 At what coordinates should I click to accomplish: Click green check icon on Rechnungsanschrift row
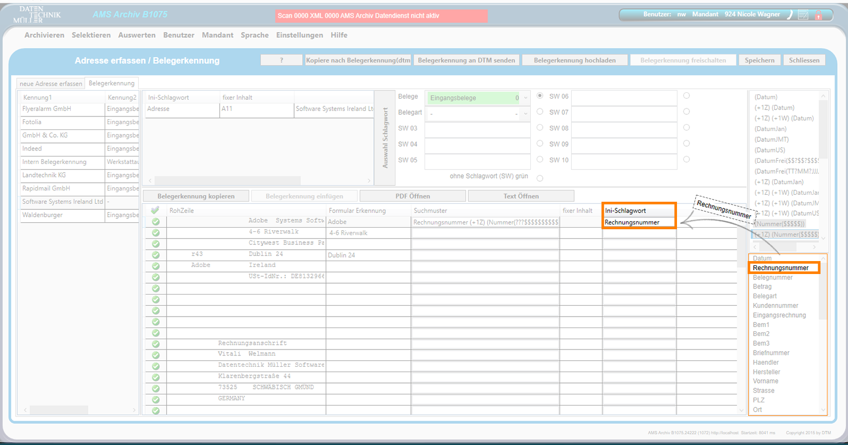(x=155, y=344)
